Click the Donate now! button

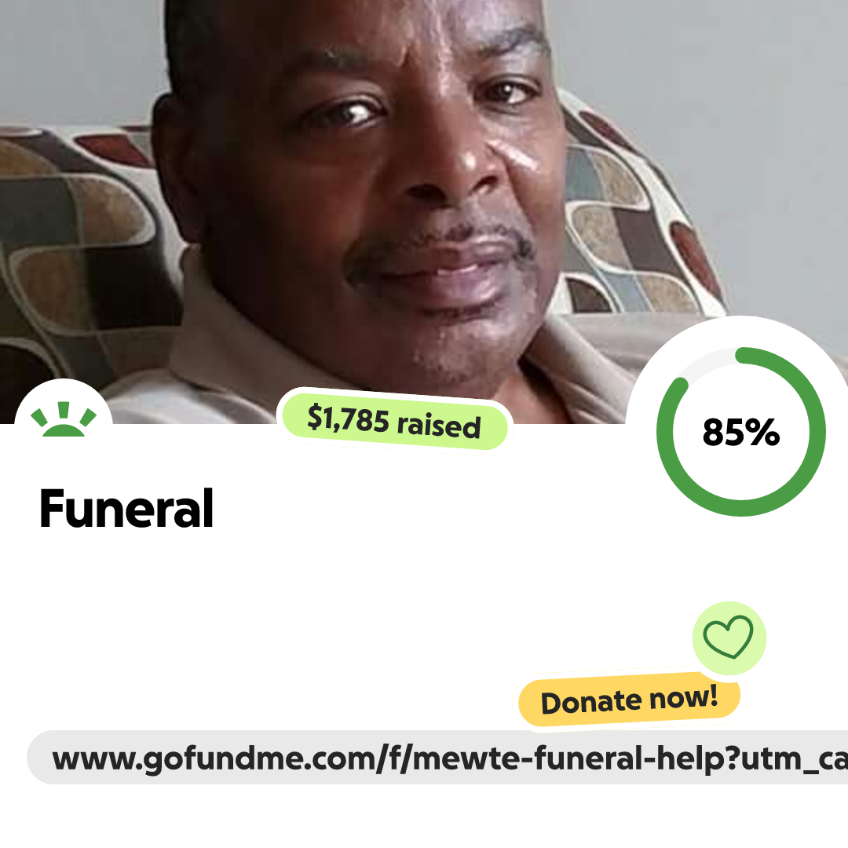(630, 700)
